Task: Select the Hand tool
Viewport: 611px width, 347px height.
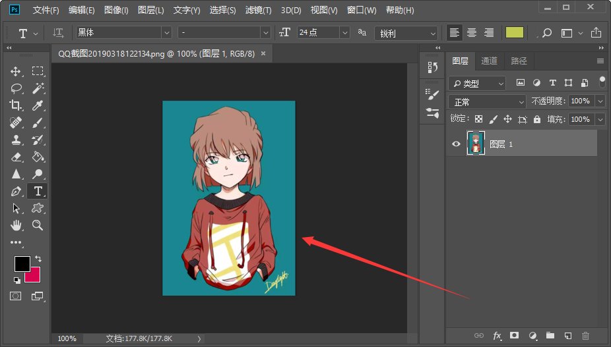Action: (16, 225)
